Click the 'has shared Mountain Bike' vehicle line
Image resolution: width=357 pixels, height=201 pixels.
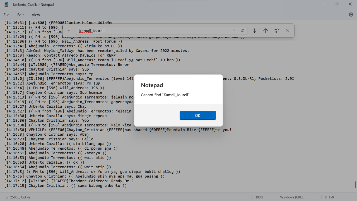tap(118, 130)
